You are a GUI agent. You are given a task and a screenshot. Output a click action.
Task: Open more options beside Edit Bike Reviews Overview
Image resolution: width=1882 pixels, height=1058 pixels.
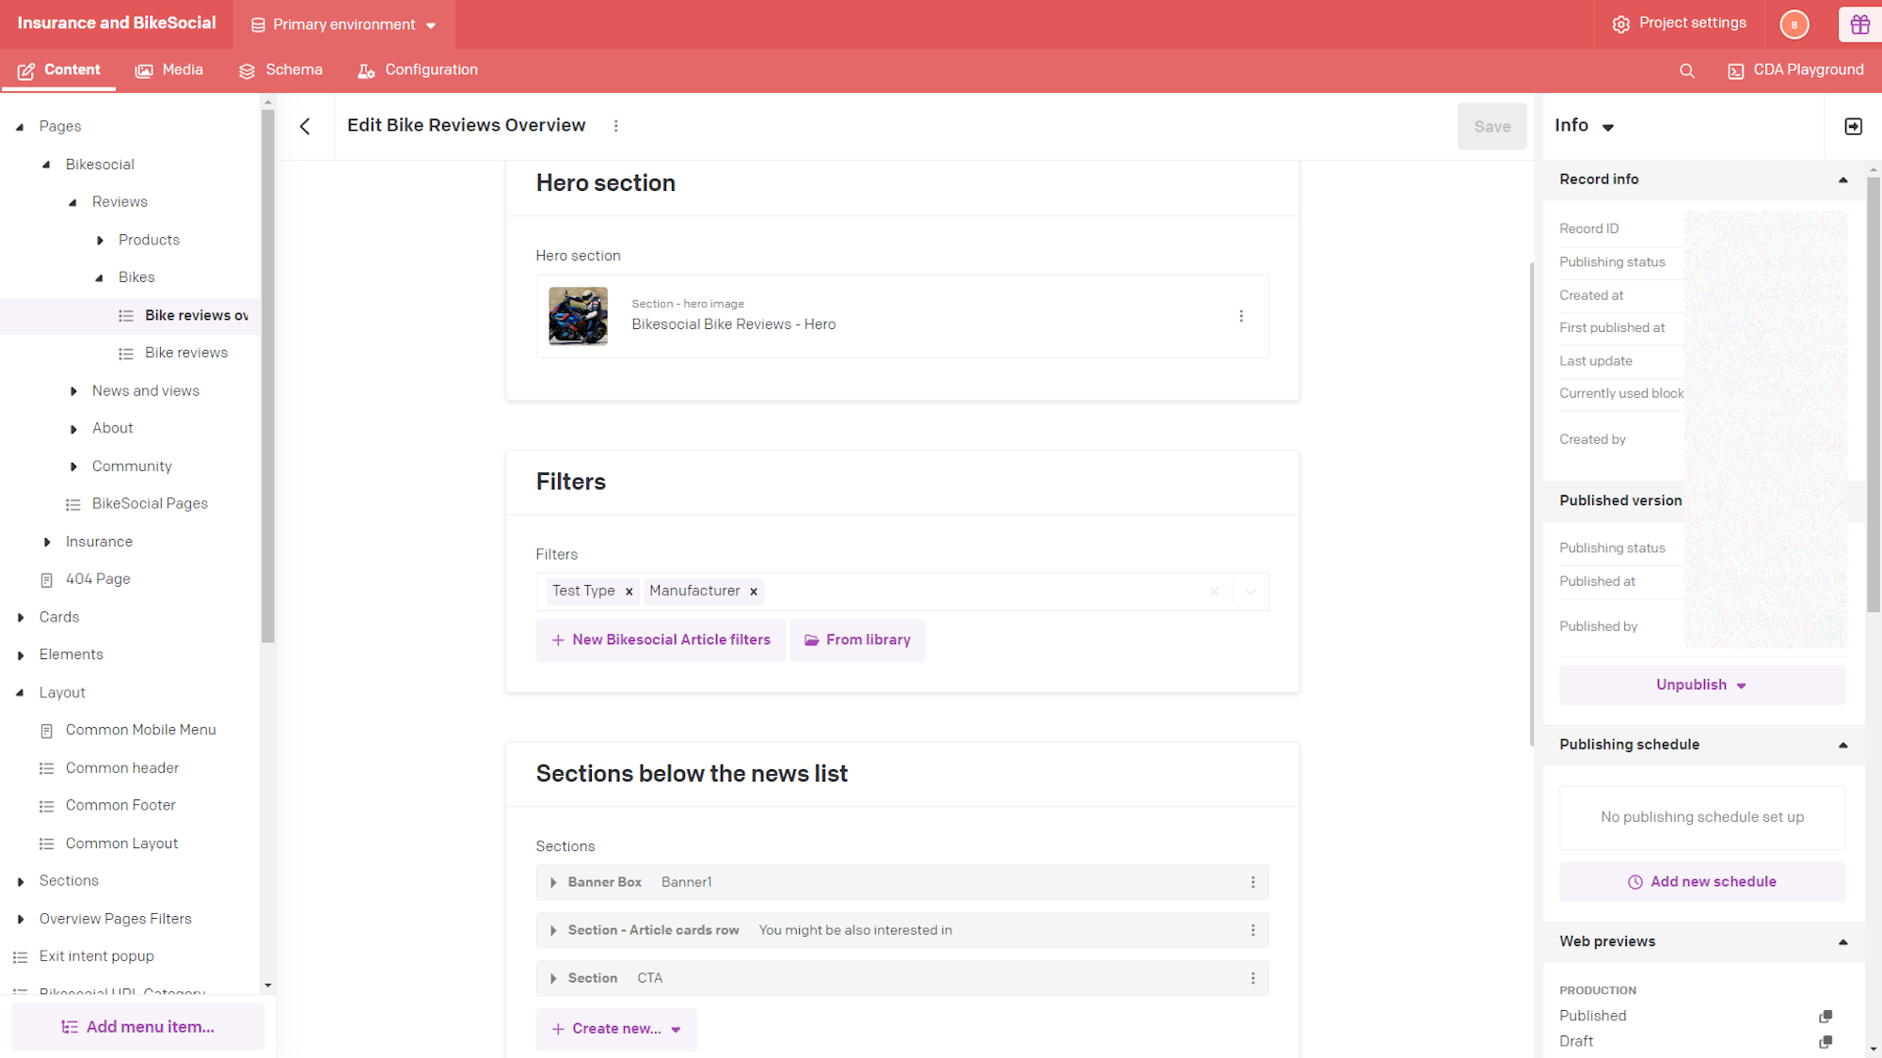pos(616,126)
